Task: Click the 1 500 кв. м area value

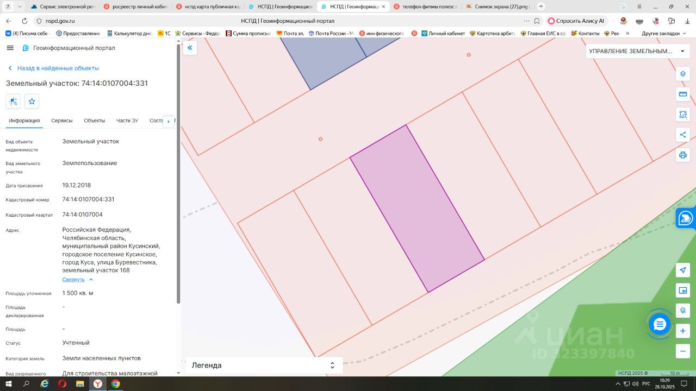Action: click(78, 293)
